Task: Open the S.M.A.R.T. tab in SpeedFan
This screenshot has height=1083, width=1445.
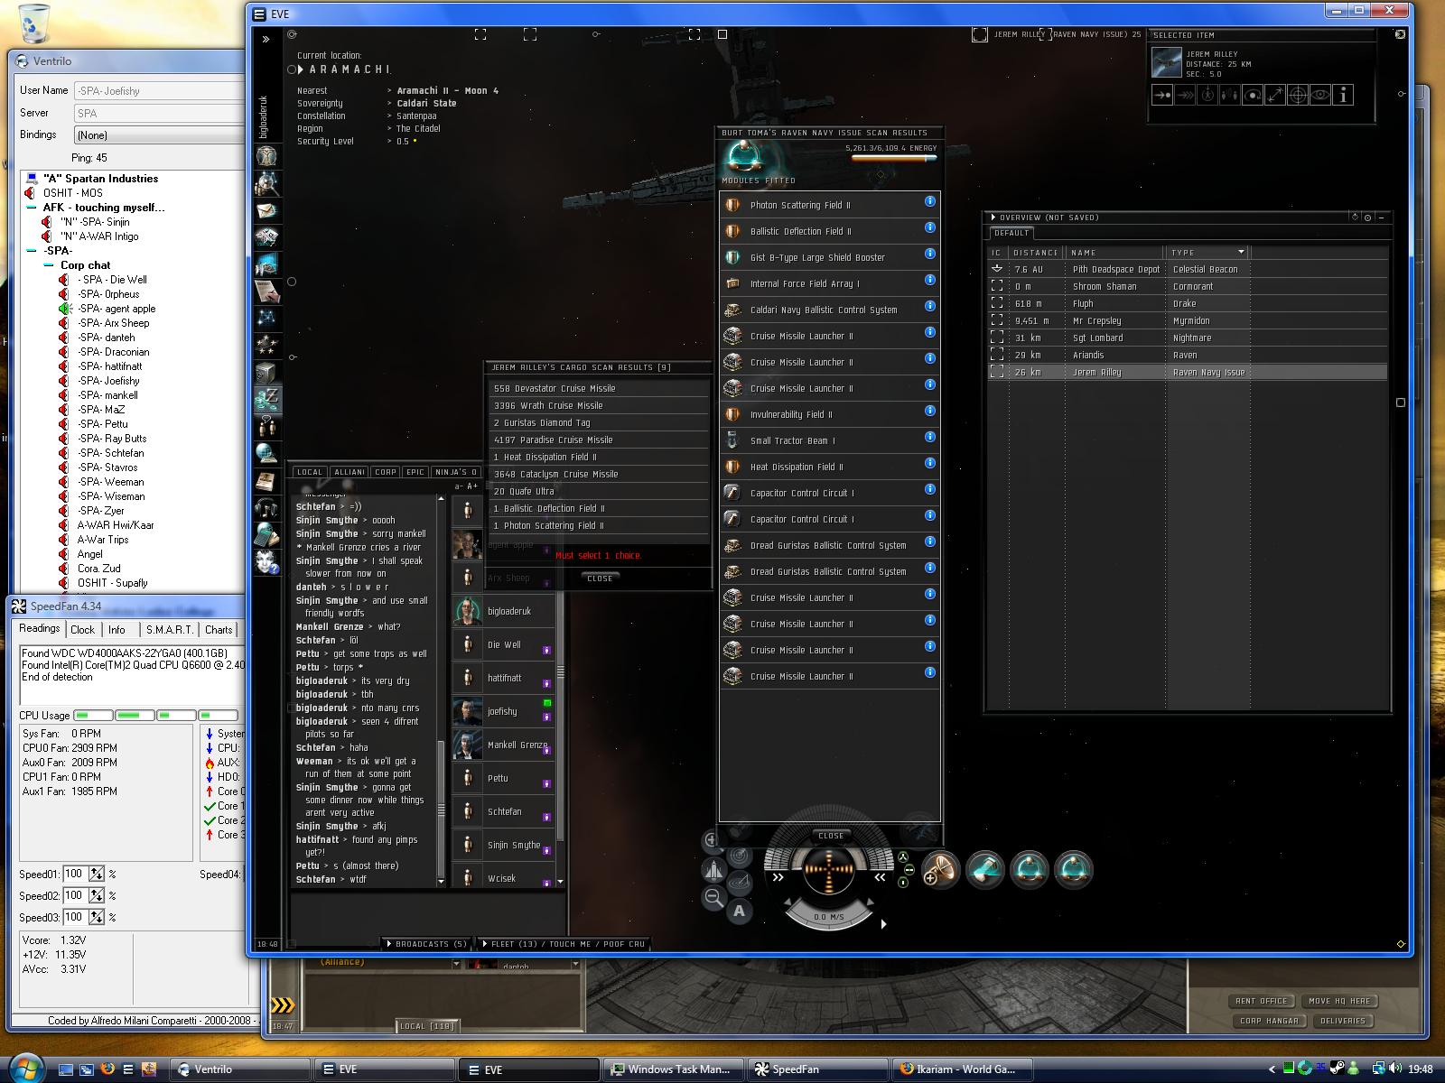Action: coord(169,630)
